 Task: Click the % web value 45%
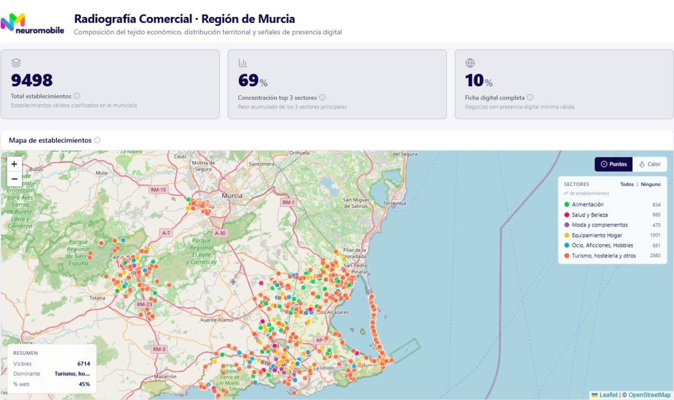[x=84, y=384]
